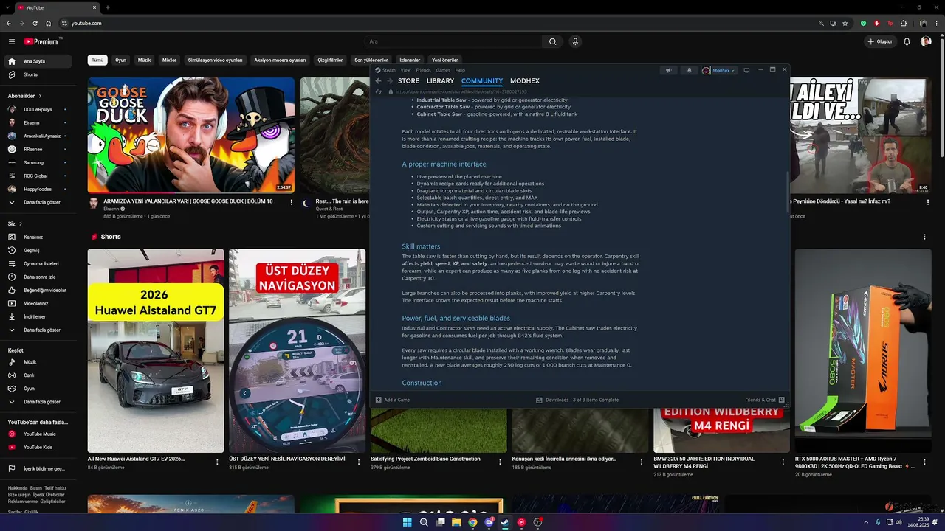Viewport: 945px width, 531px height.
Task: Click the Oluştur create button
Action: tap(880, 42)
